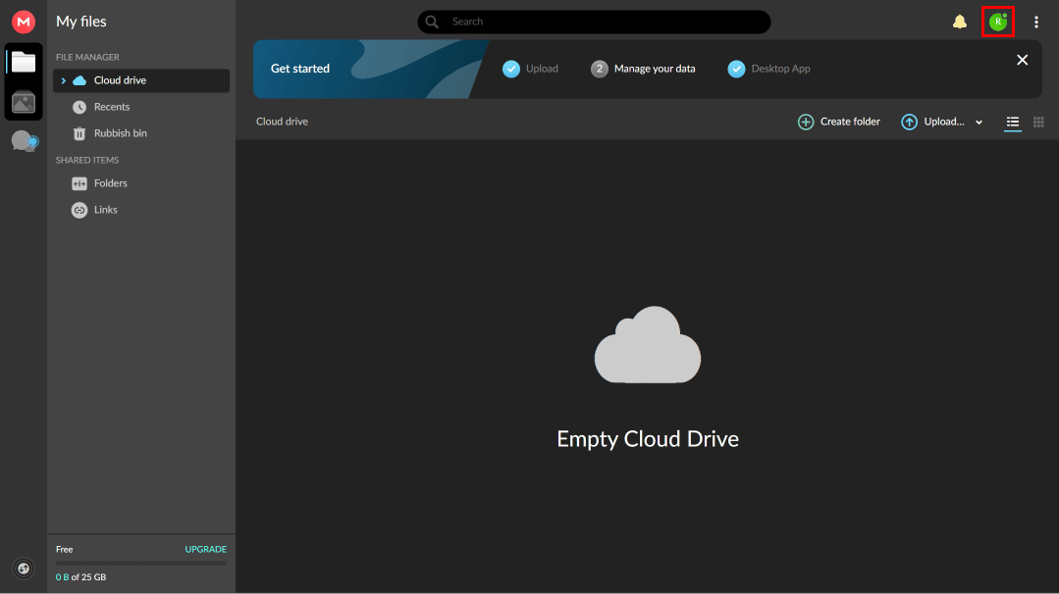
Task: Open the three-dot more options menu
Action: coord(1036,22)
